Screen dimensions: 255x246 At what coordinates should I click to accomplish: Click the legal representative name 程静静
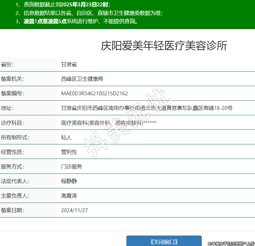[x=69, y=181]
